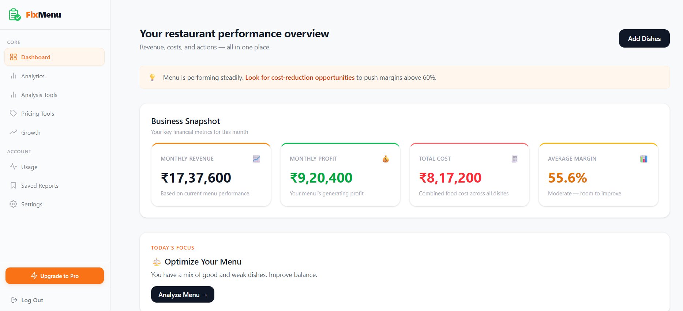The width and height of the screenshot is (683, 311).
Task: Click the Pricing Tools tag icon
Action: (14, 113)
